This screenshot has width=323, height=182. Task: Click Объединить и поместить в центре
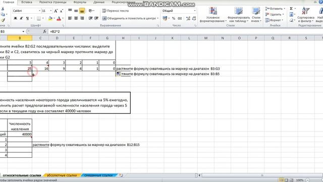pyautogui.click(x=129, y=18)
